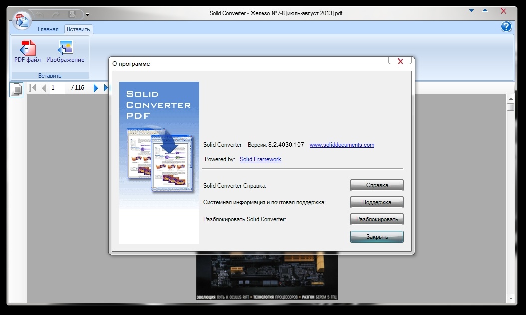Advance to the next page arrow
Image resolution: width=526 pixels, height=315 pixels.
pyautogui.click(x=96, y=88)
